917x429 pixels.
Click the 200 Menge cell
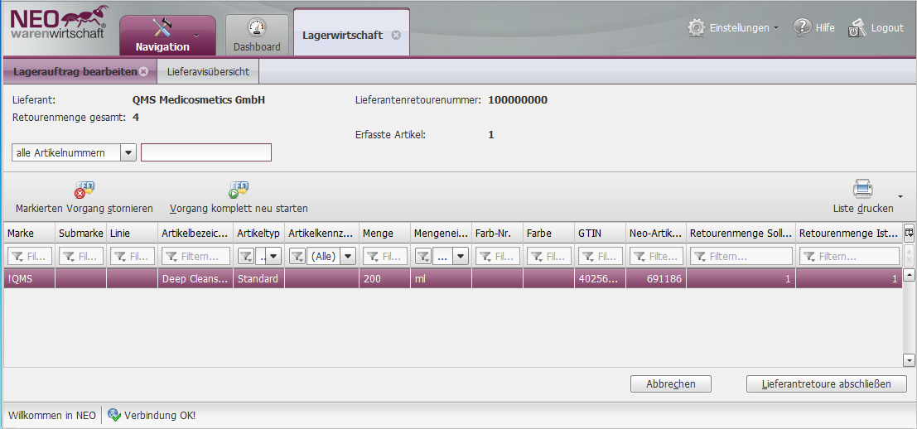(385, 279)
